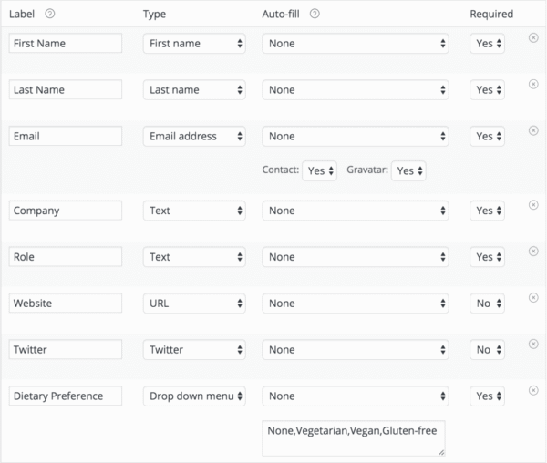Remove the First Name field row
The width and height of the screenshot is (547, 463).
point(533,37)
